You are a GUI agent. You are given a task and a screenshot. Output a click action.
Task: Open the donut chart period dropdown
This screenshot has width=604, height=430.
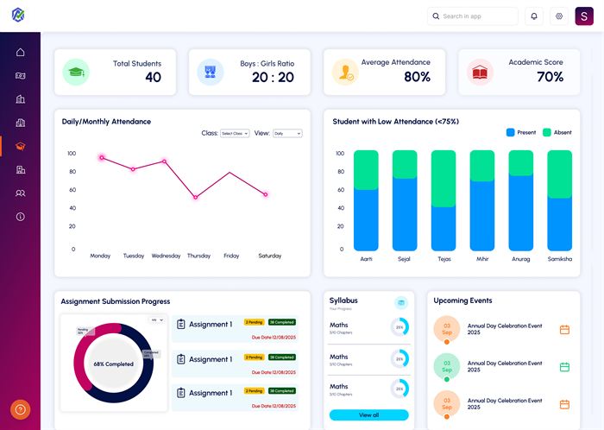(156, 320)
